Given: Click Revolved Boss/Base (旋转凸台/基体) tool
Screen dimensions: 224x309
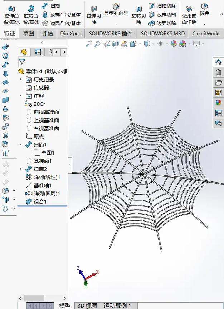Looking at the screenshot, I should click(x=31, y=15).
